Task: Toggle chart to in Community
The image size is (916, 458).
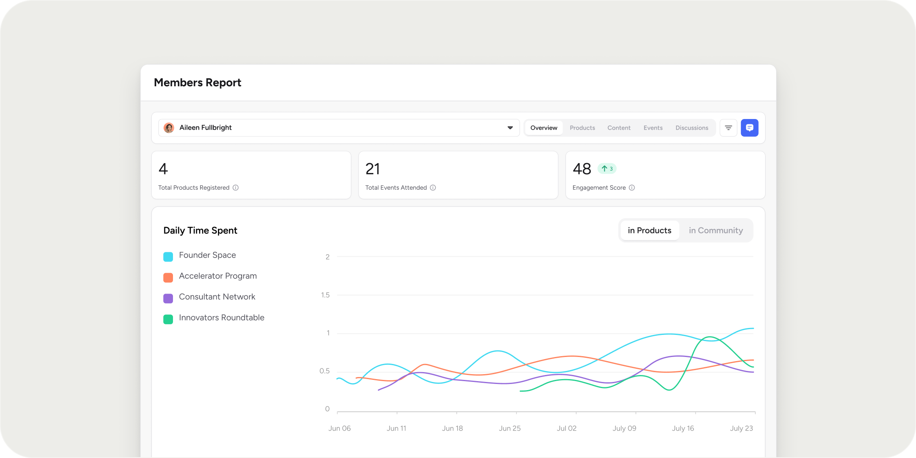Action: (716, 231)
